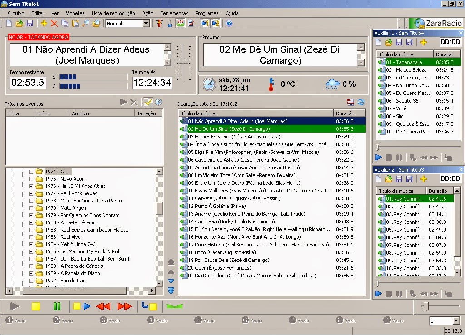This screenshot has height=335, width=465.
Task: Toggle the yellow check event activation box
Action: click(x=148, y=103)
